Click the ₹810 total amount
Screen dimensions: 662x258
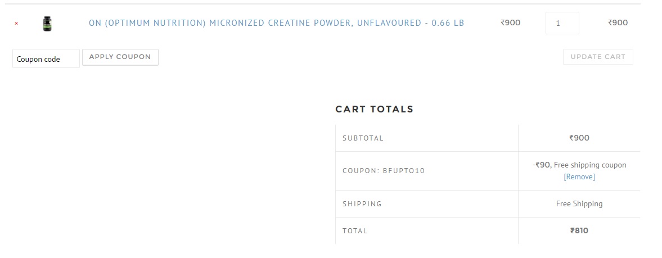[x=579, y=230]
